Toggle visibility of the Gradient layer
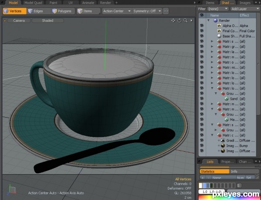 [x=202, y=140]
